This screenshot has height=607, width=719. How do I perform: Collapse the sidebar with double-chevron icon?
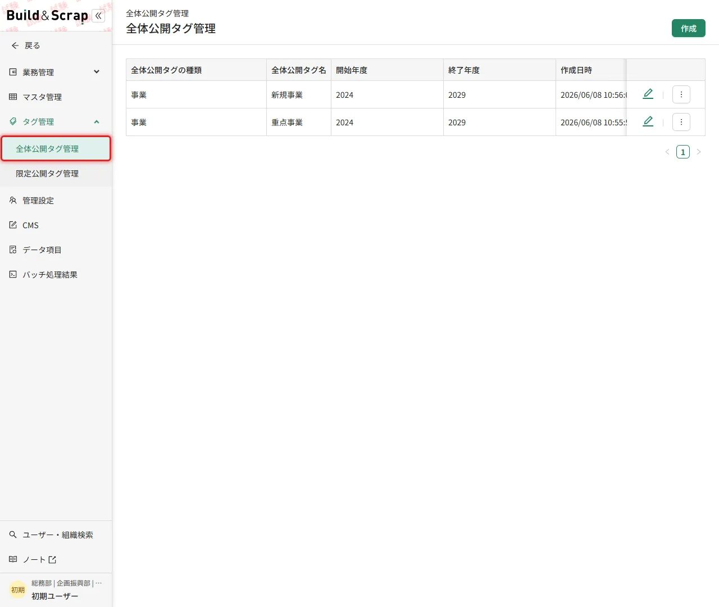click(98, 16)
